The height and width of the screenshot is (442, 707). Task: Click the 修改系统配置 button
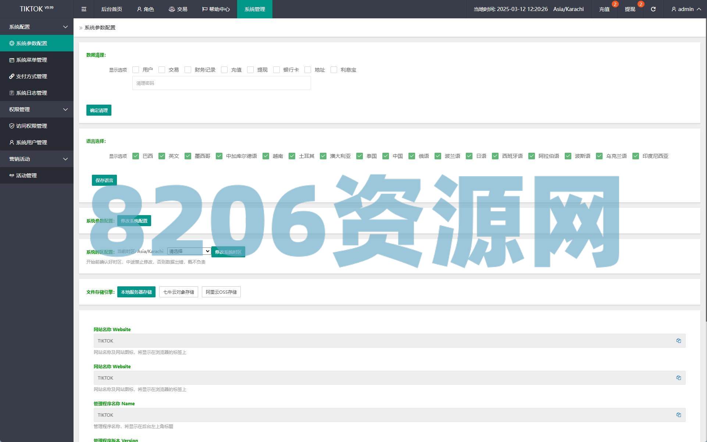[x=134, y=221]
